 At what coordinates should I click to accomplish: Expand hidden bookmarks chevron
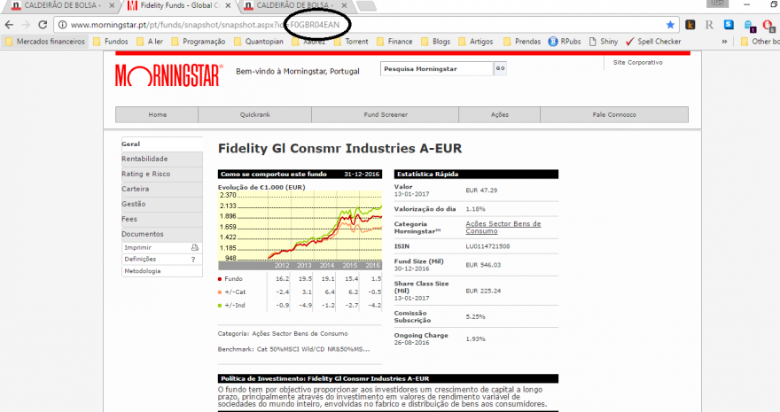[724, 42]
